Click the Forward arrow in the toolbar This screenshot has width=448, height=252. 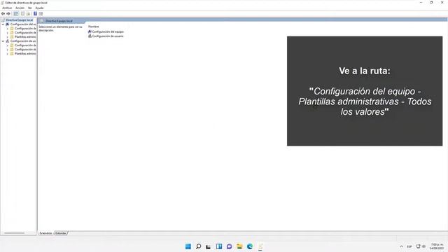point(8,14)
